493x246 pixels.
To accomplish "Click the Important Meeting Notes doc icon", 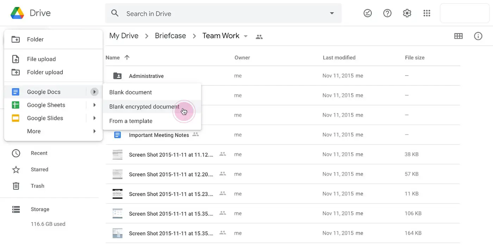I will [x=117, y=135].
